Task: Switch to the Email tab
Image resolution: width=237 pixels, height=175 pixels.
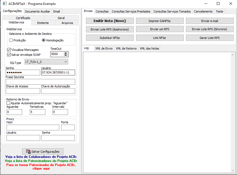Action: (x=57, y=11)
